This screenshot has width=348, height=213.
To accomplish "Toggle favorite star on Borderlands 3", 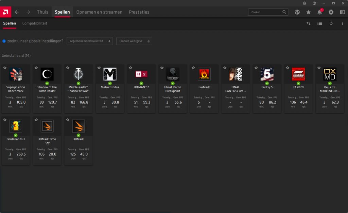I will tap(5, 120).
